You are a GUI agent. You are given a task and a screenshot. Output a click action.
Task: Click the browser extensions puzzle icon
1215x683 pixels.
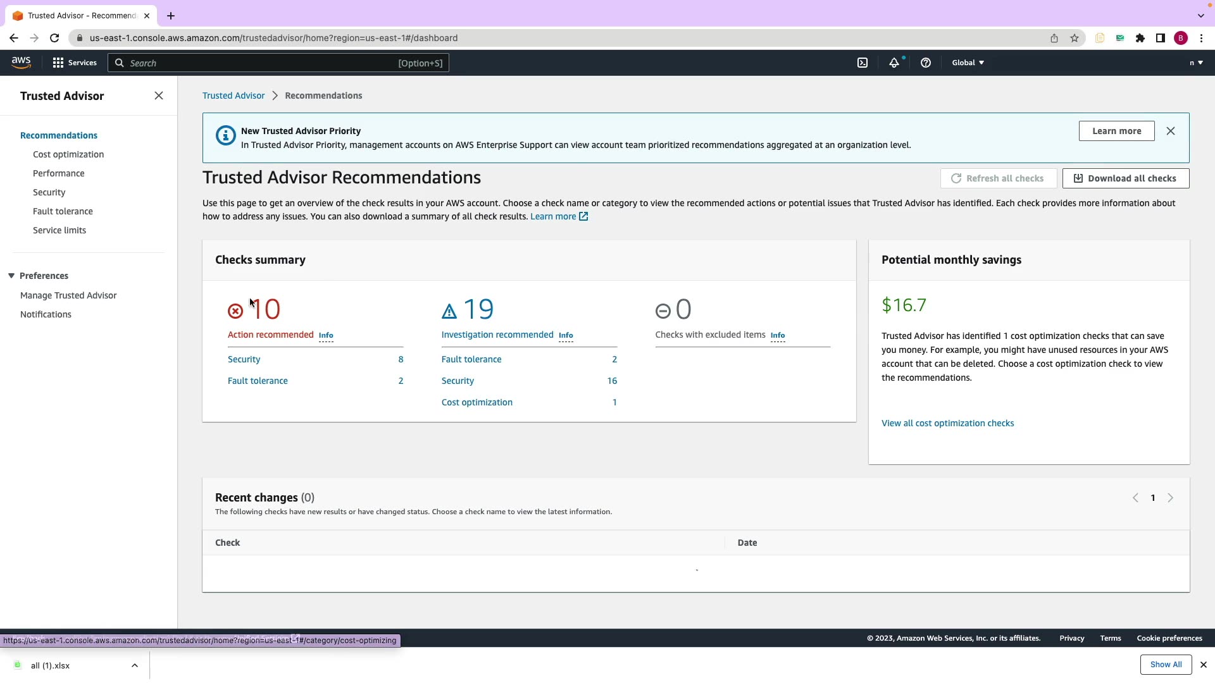click(1140, 38)
